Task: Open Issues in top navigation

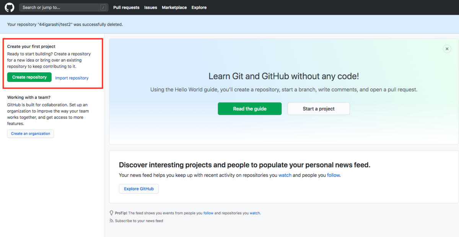Action: pyautogui.click(x=151, y=7)
